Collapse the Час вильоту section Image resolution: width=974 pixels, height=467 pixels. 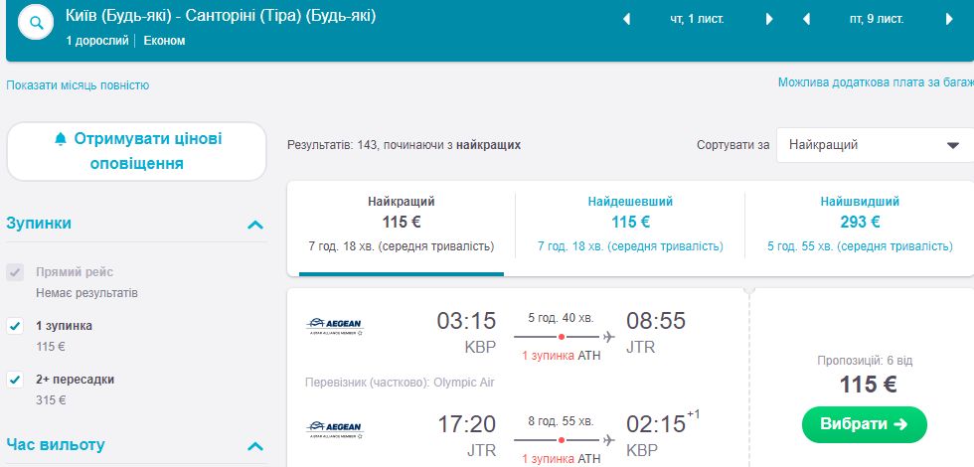(255, 446)
